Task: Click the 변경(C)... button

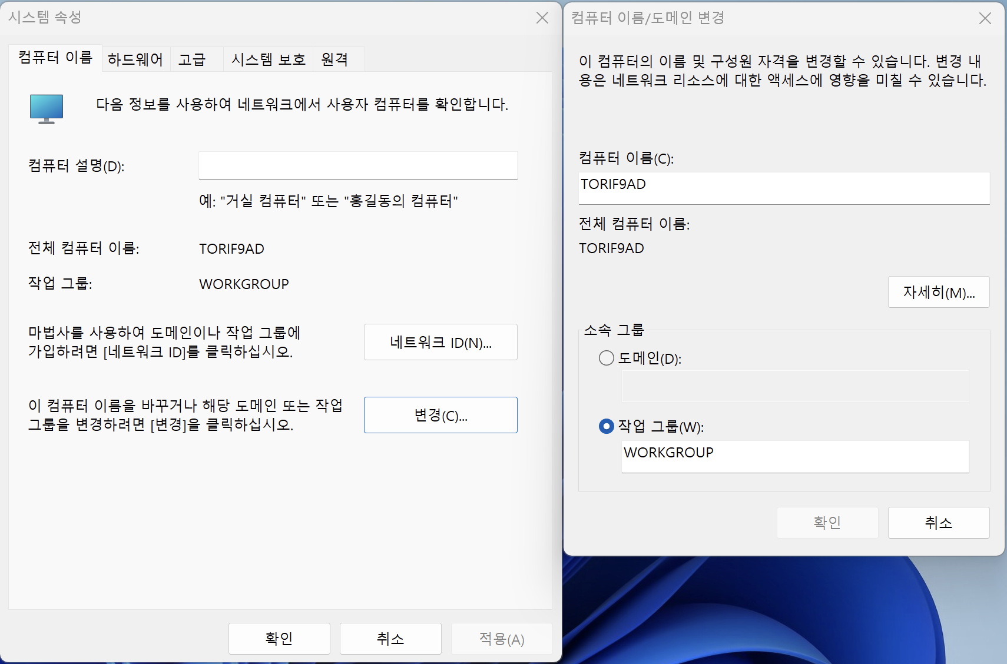Action: (x=440, y=415)
